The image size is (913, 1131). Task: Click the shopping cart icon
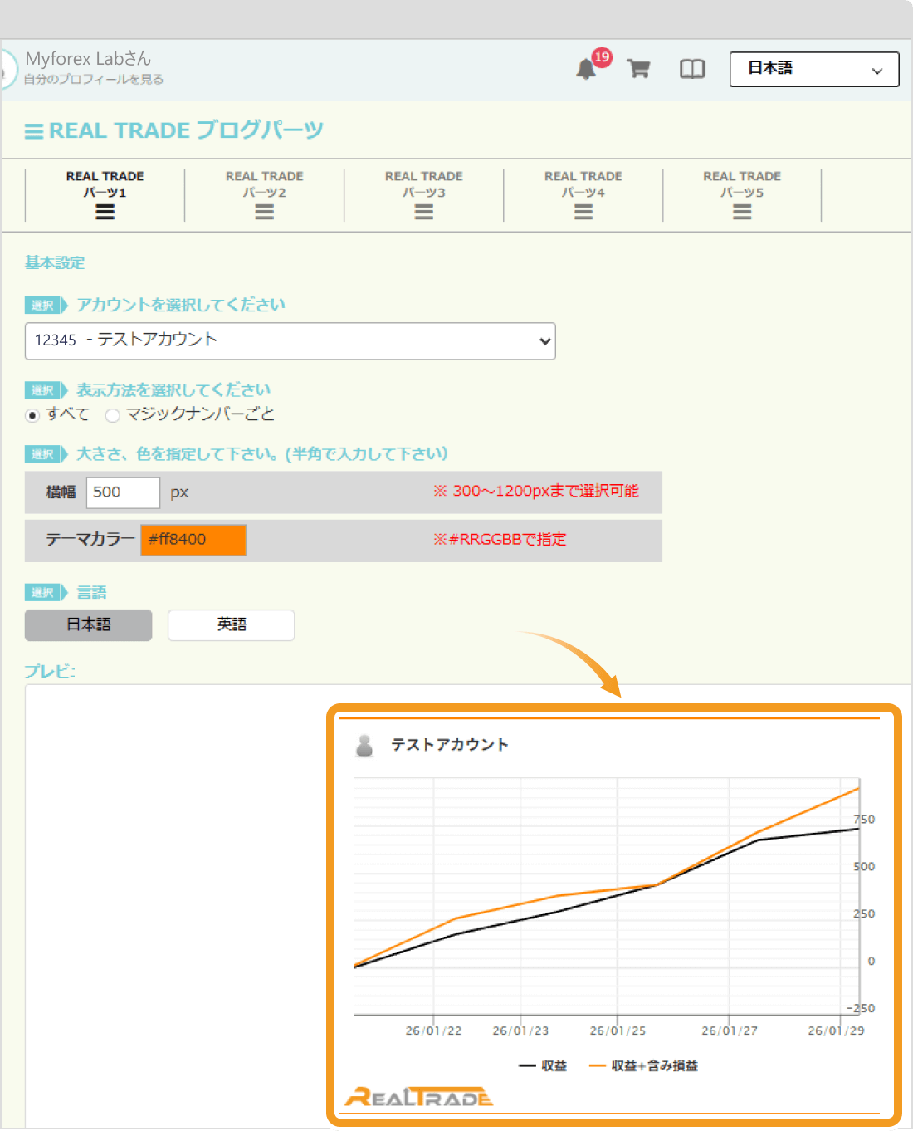pos(637,69)
